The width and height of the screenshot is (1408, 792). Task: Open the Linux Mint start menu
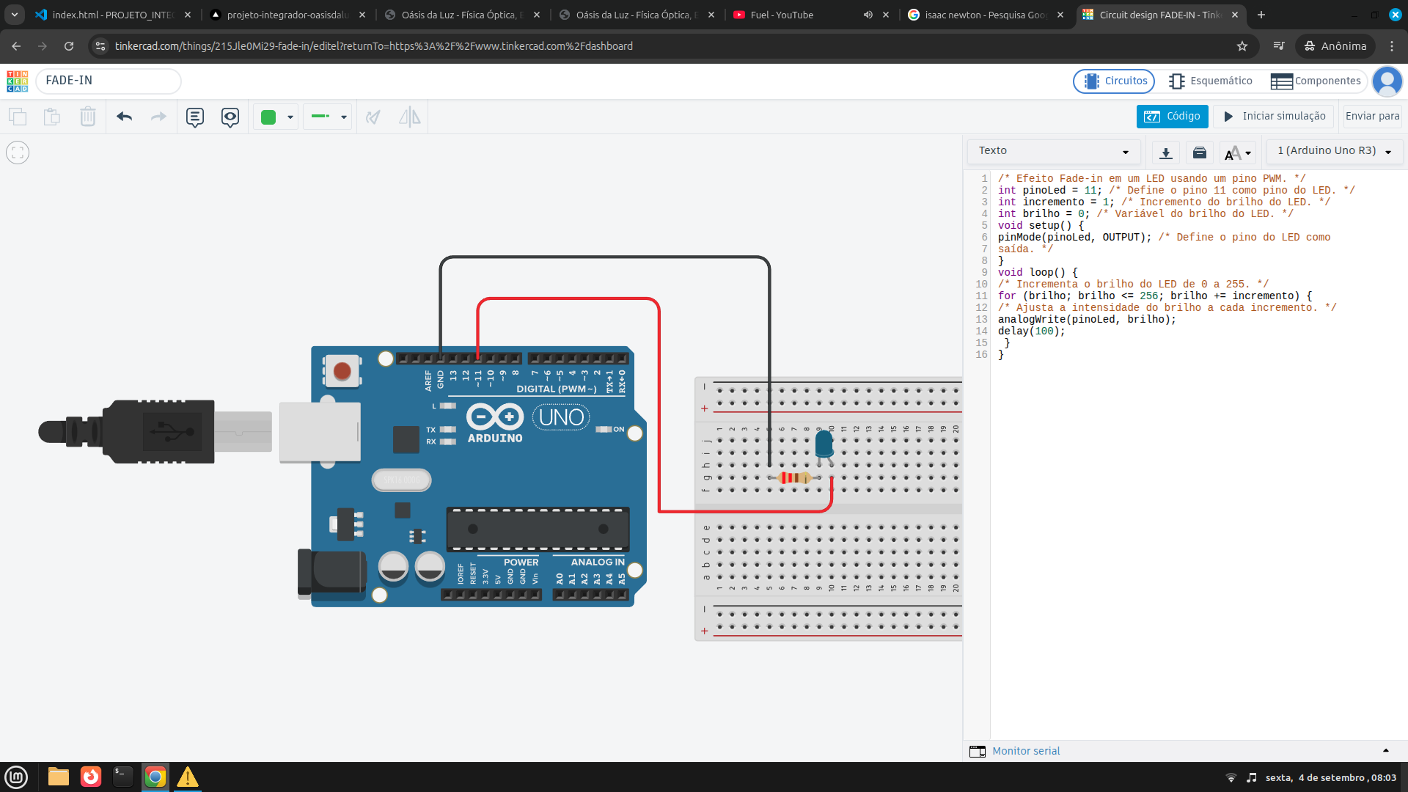click(x=16, y=777)
